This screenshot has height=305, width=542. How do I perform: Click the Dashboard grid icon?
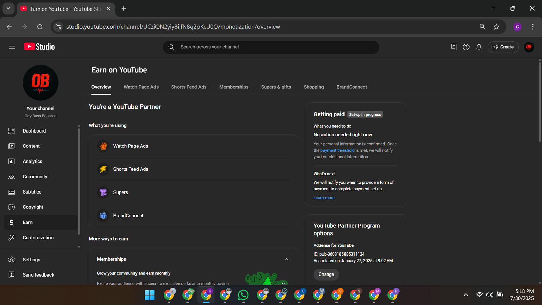12,131
